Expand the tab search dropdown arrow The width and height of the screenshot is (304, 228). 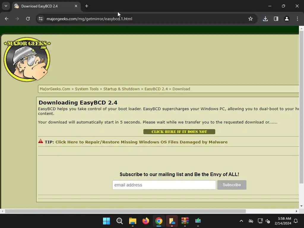click(x=6, y=6)
